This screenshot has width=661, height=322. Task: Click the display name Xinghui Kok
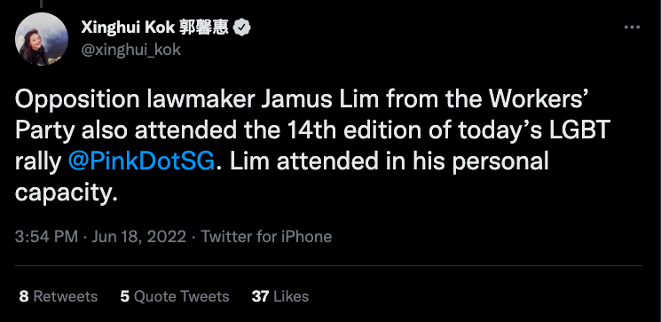[128, 27]
